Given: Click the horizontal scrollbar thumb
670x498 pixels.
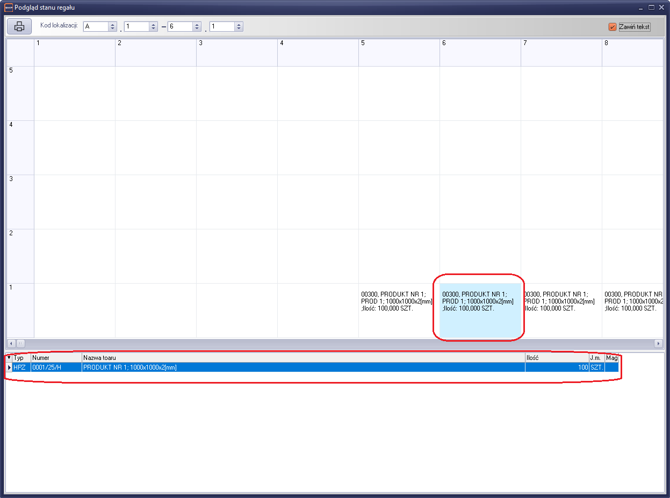Looking at the screenshot, I should pyautogui.click(x=20, y=343).
